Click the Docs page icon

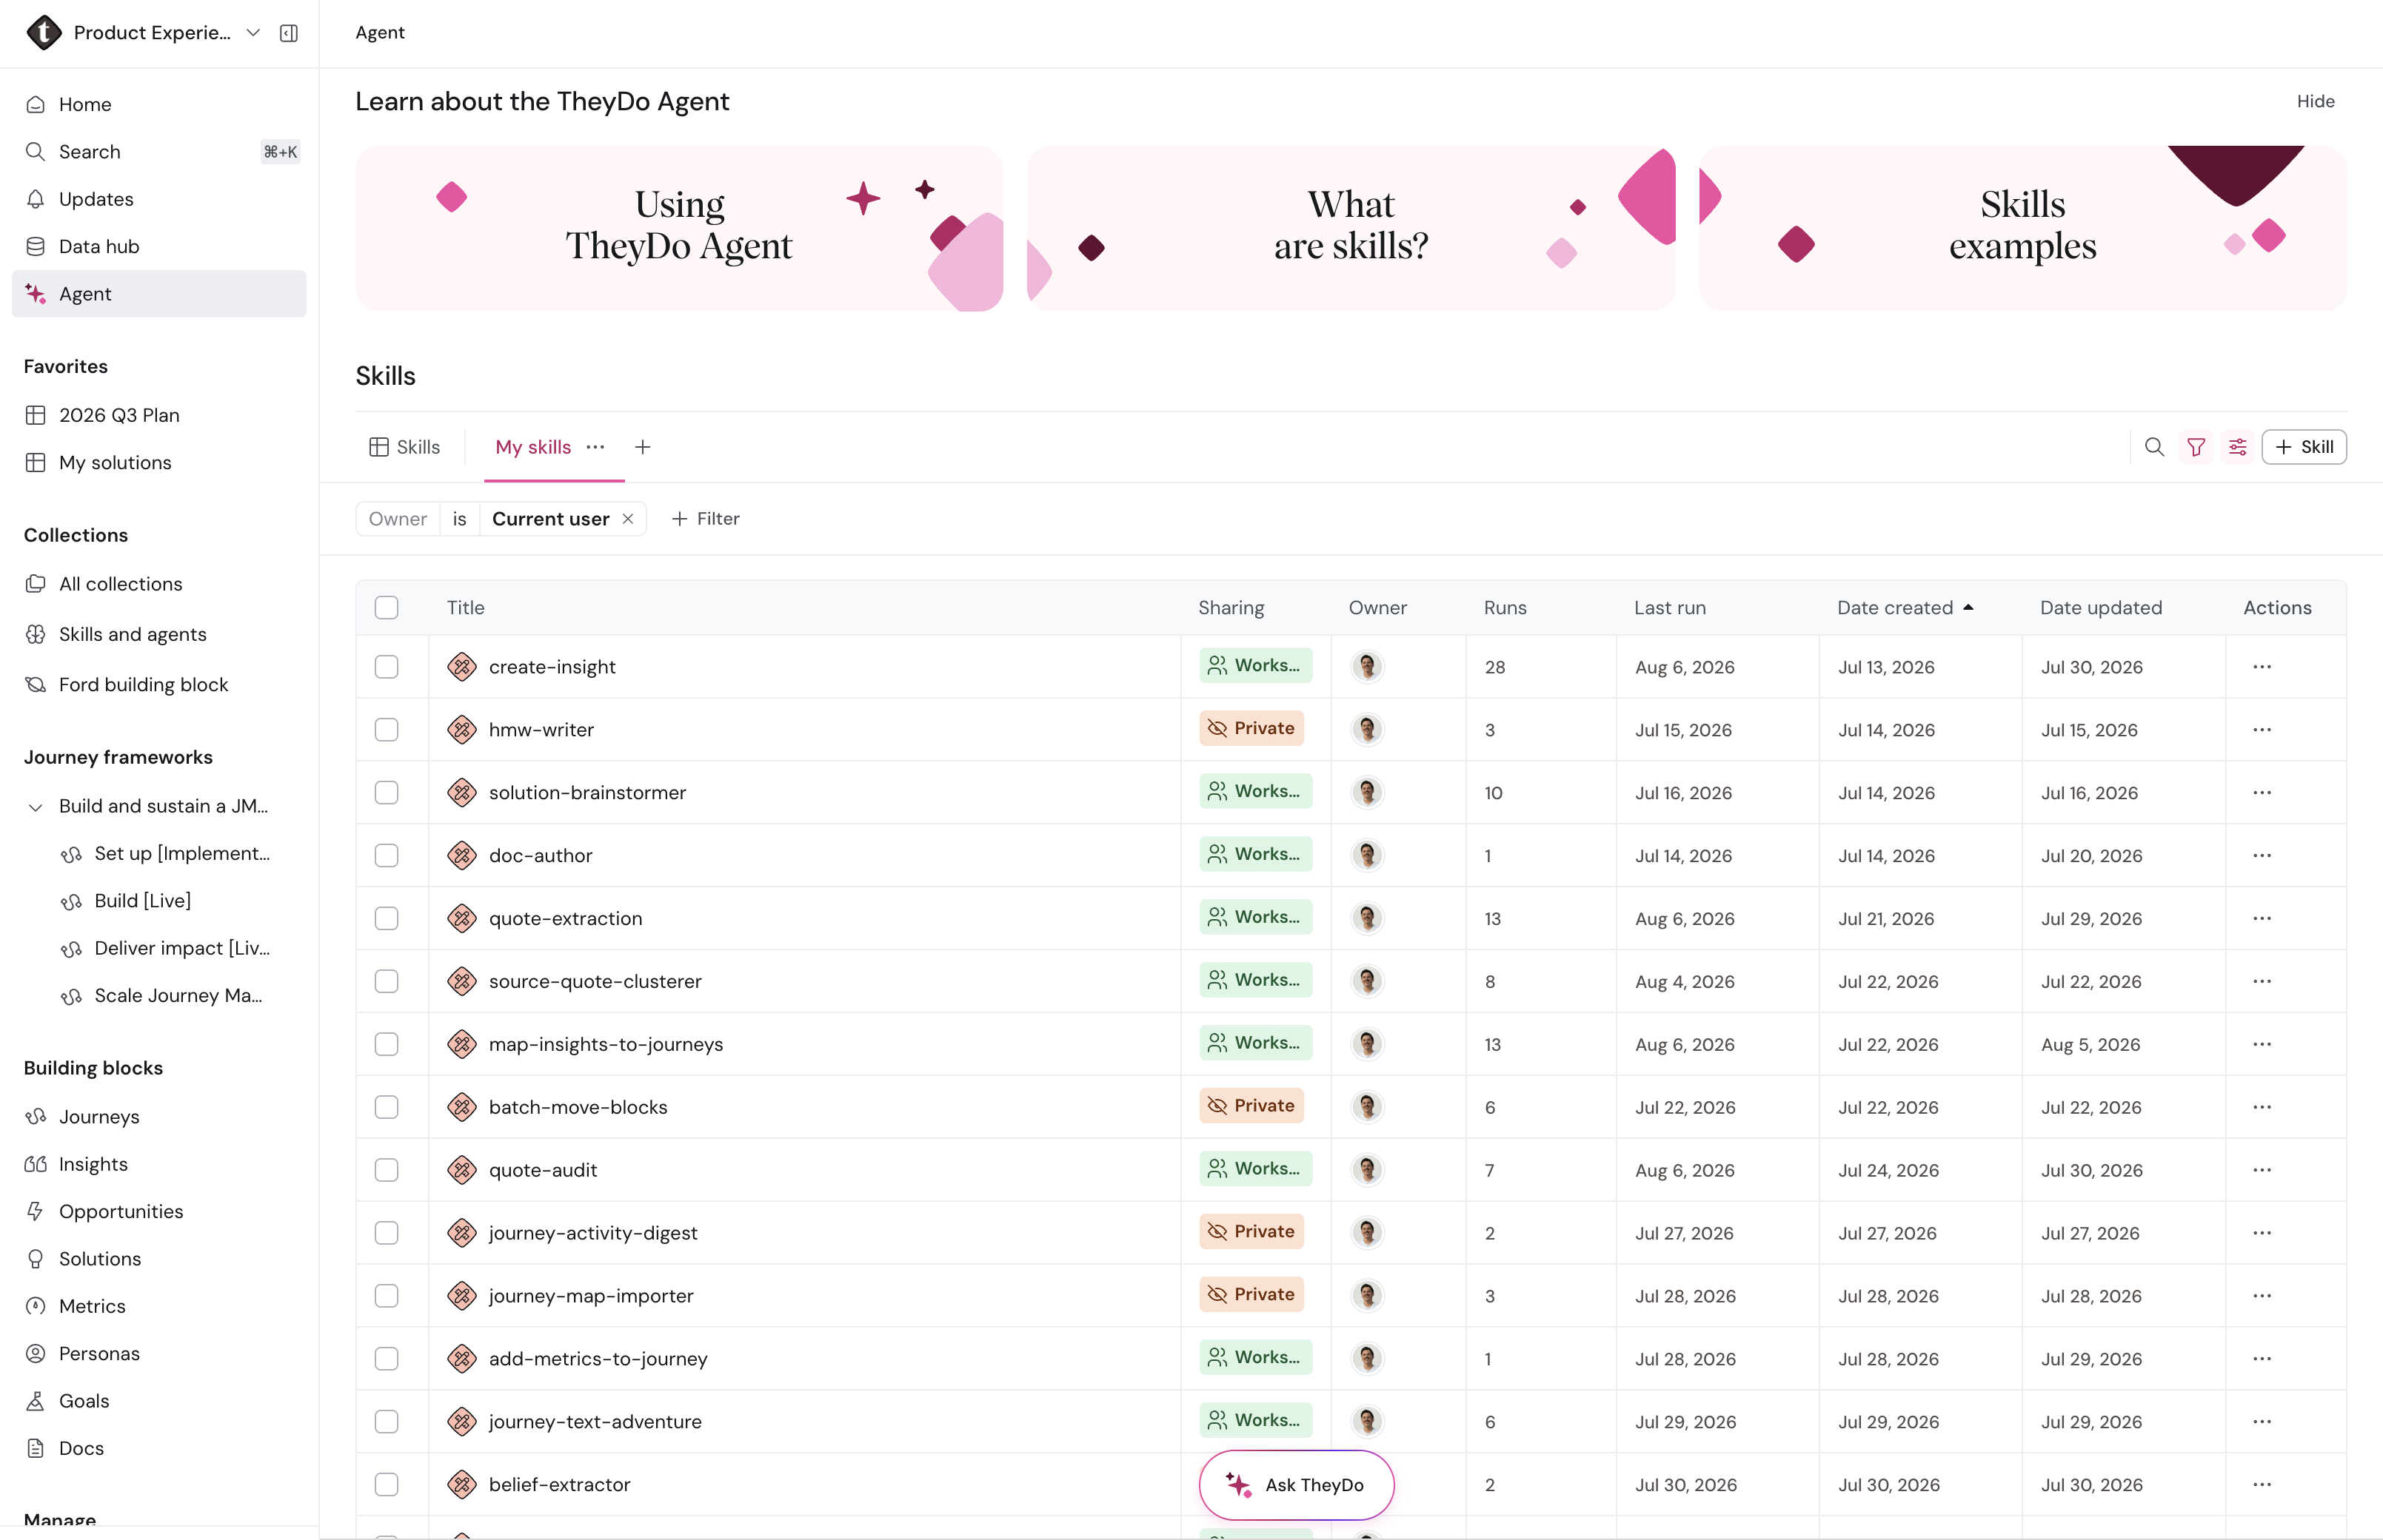pyautogui.click(x=36, y=1448)
